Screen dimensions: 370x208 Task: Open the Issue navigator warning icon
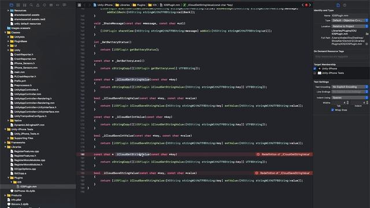(x=38, y=5)
